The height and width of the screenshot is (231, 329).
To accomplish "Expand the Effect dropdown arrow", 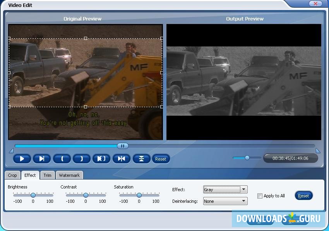I will 244,189.
